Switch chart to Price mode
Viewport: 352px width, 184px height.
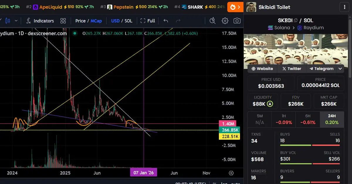coord(80,21)
